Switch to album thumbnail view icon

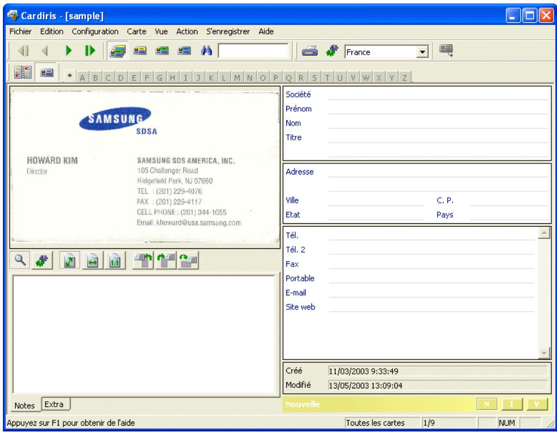pos(23,72)
